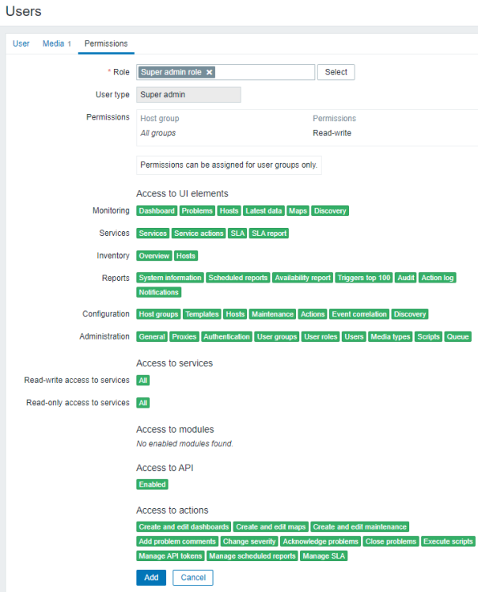Remove the Super admin role tag

(x=209, y=72)
